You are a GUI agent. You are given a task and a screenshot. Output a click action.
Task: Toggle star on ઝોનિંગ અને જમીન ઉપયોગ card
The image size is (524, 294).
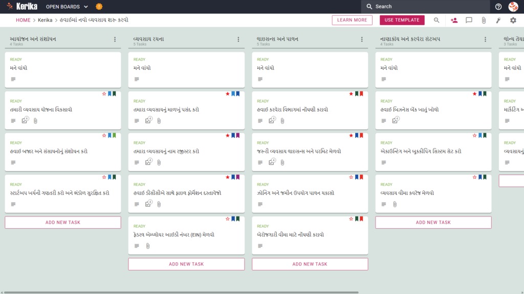[351, 177]
